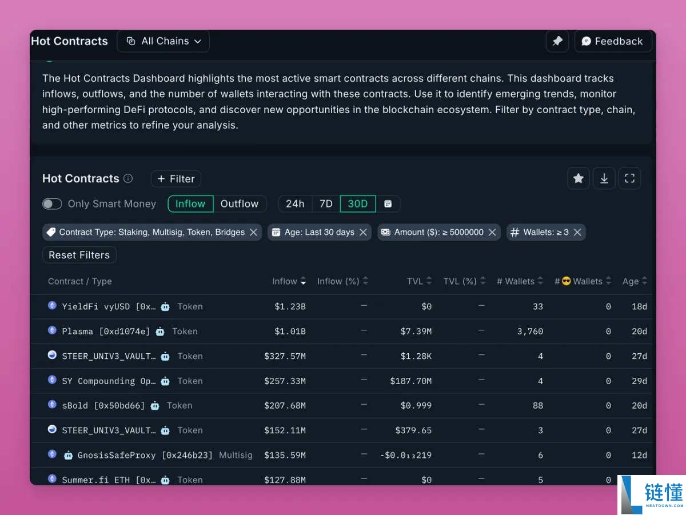Click the pin icon beside Feedback

point(557,41)
